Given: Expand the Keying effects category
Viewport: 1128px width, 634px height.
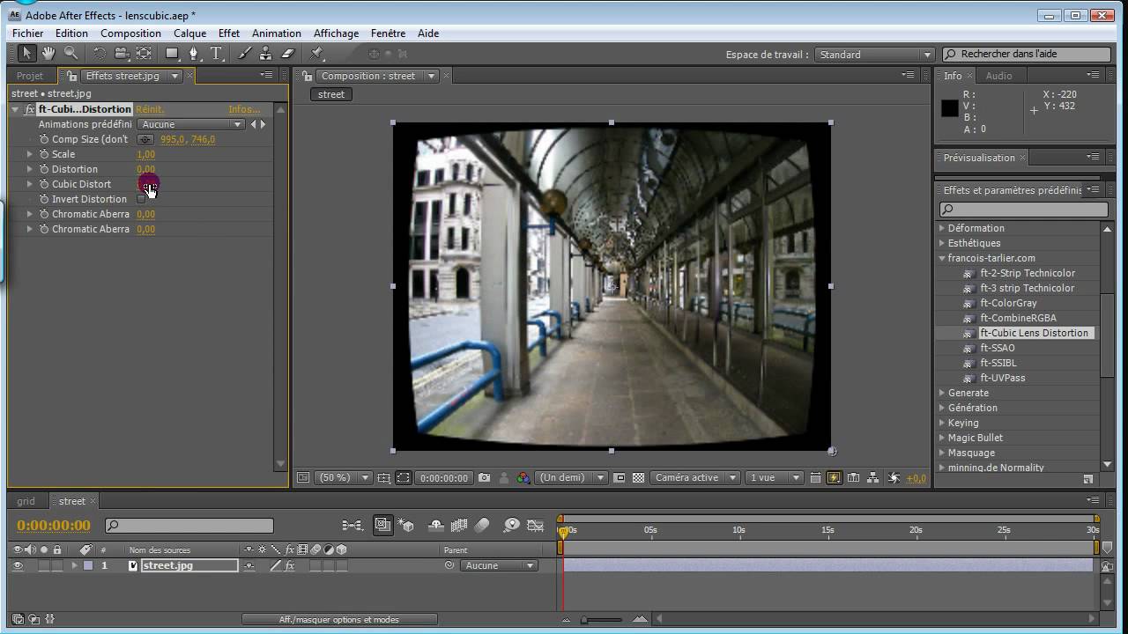Looking at the screenshot, I should [942, 423].
